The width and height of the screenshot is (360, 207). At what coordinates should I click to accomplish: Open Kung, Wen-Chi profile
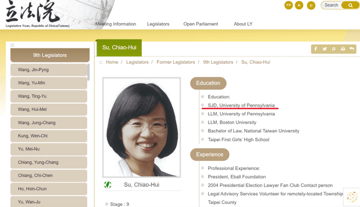pos(49,136)
